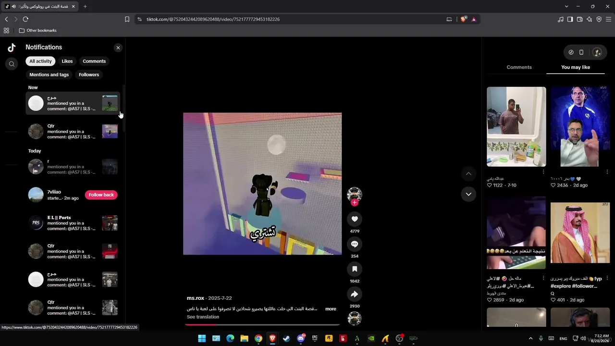The height and width of the screenshot is (346, 615).
Task: Toggle the microphone tray icon
Action: 541,338
